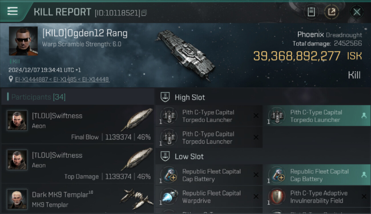Select the Participants [34] header
The height and width of the screenshot is (214, 371).
[x=39, y=97]
